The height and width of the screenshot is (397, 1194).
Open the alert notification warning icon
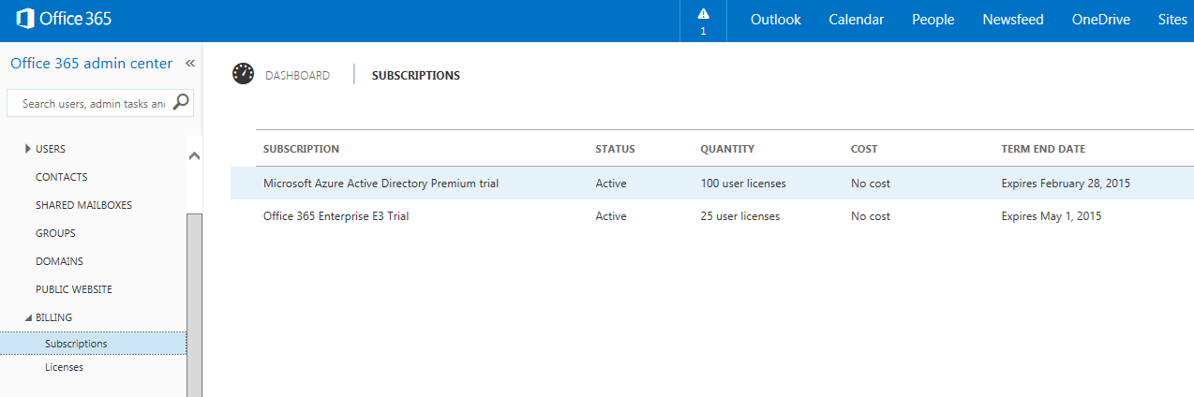703,14
